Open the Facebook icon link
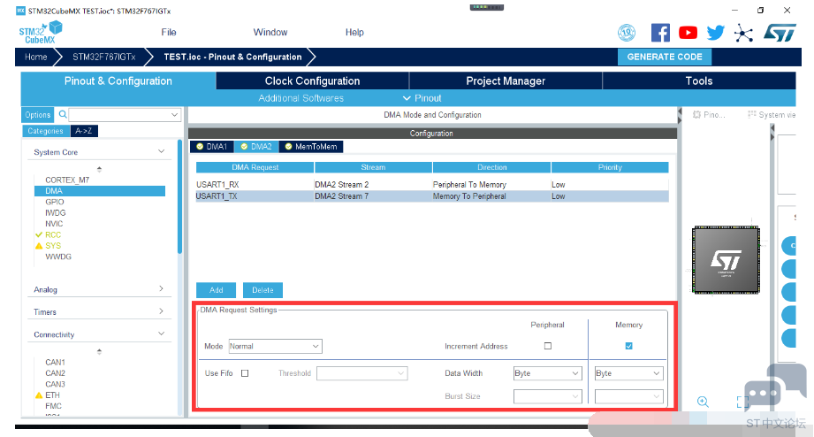 660,33
